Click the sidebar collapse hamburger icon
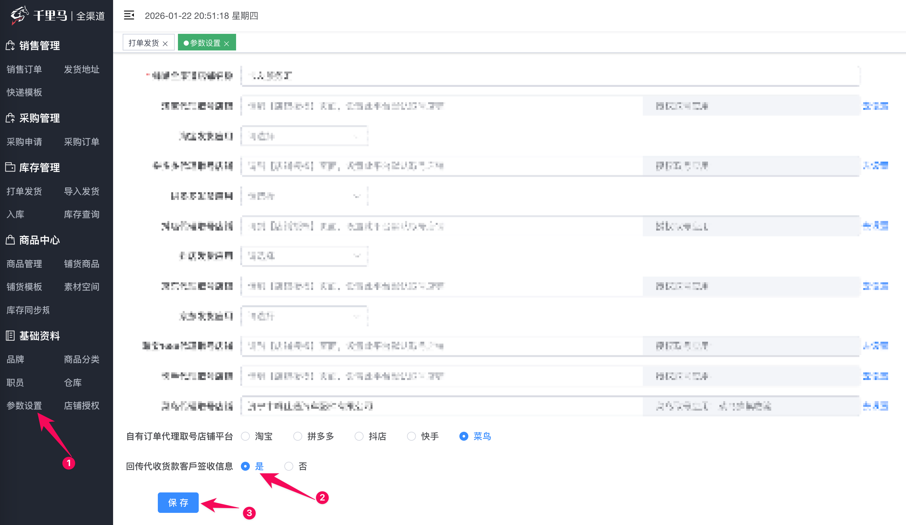Screen dimensions: 906x525 [129, 15]
